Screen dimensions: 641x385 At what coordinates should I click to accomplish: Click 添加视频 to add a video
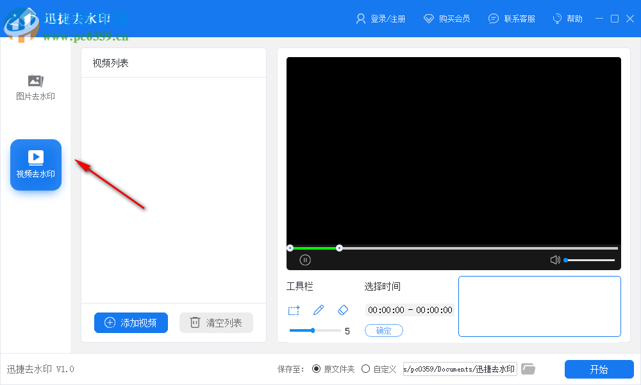click(x=131, y=322)
